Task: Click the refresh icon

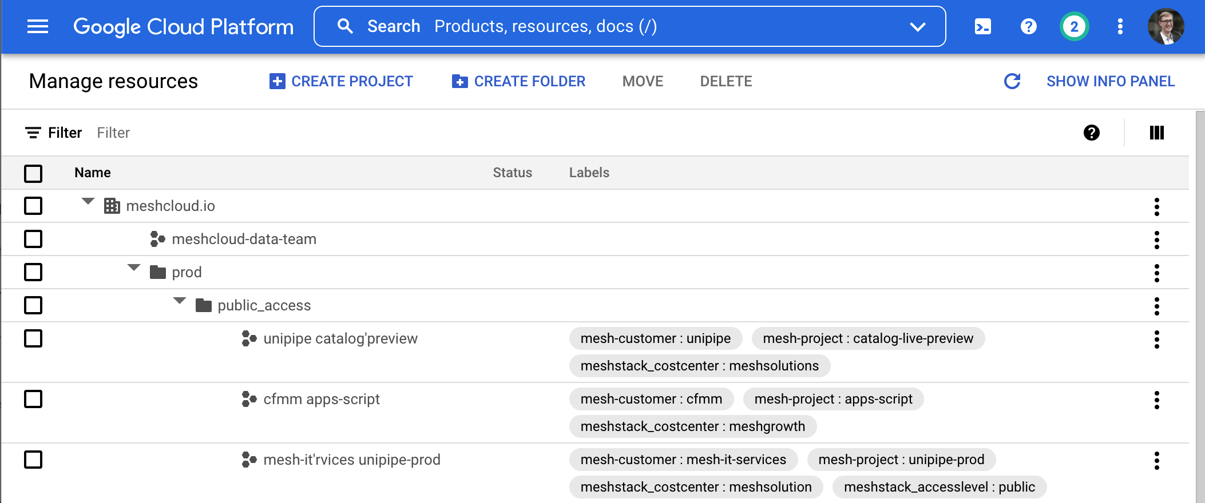Action: coord(1012,81)
